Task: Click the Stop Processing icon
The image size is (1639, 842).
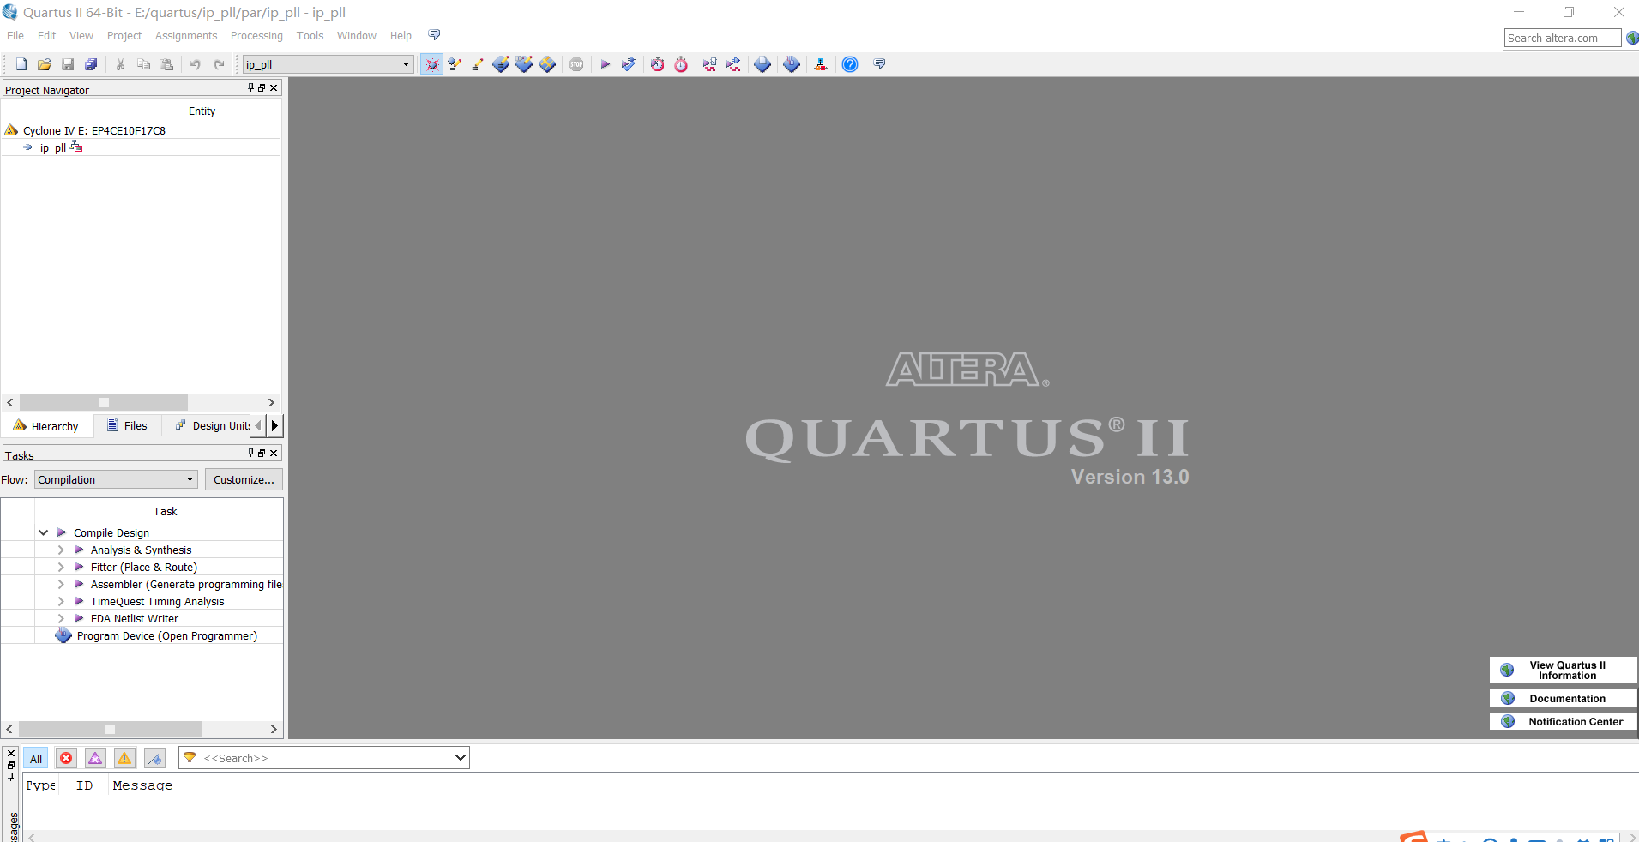Action: 577,64
